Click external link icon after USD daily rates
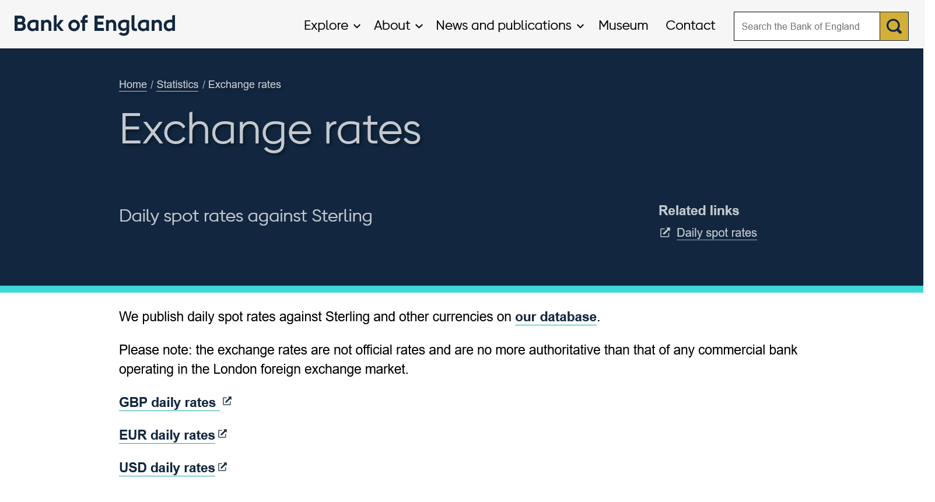This screenshot has width=935, height=502. click(222, 467)
